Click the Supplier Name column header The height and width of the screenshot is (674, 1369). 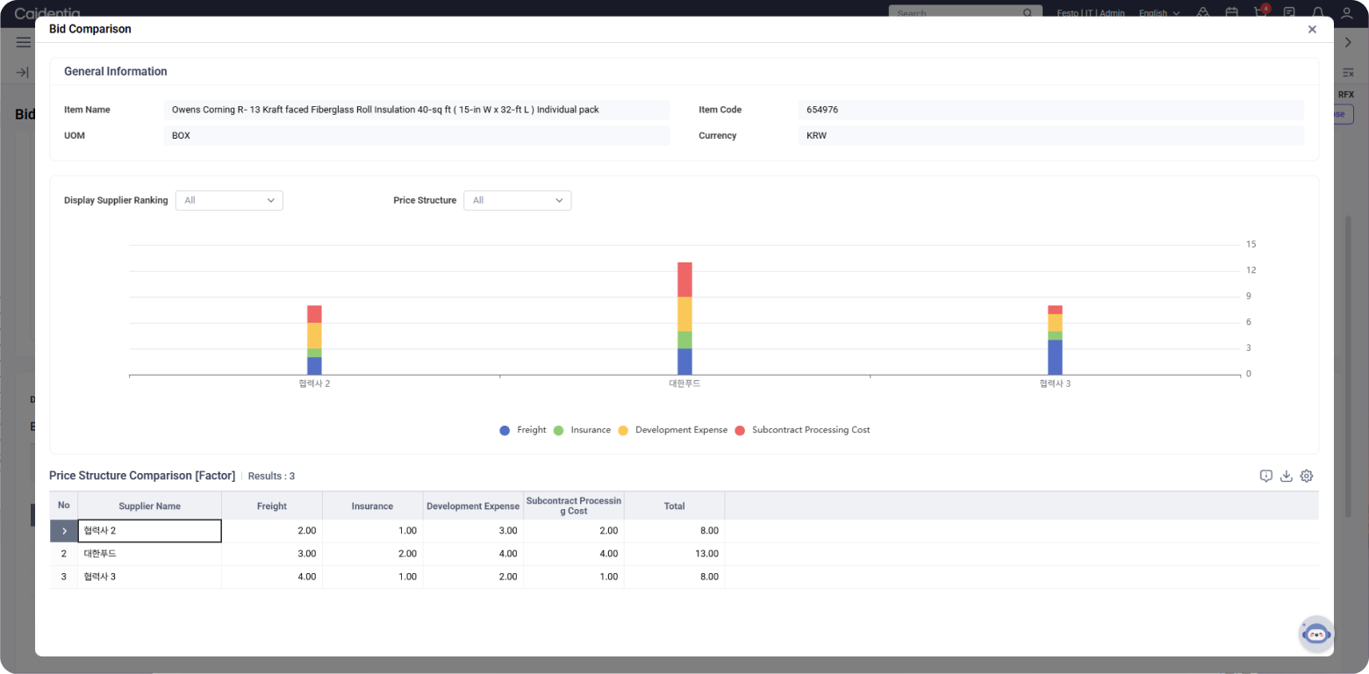(x=149, y=505)
